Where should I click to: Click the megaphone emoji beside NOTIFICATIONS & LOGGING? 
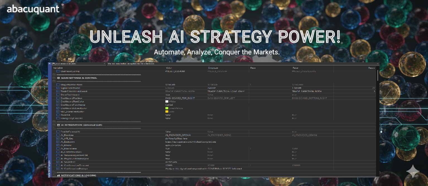click(58, 175)
